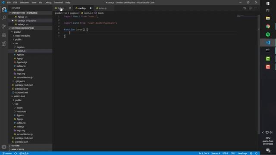Open the More Actions ellipsis in editor

[x=256, y=8]
